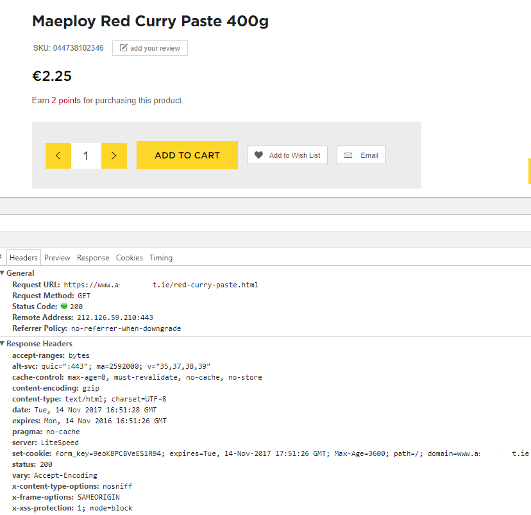Increase quantity with the right arrow
Viewport: 531px width, 515px height.
pos(114,156)
